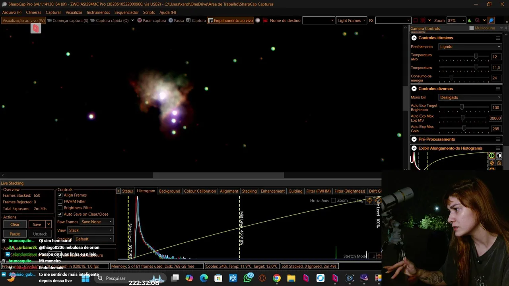This screenshot has width=509, height=286.
Task: Open the View Stack dropdown
Action: pyautogui.click(x=90, y=230)
